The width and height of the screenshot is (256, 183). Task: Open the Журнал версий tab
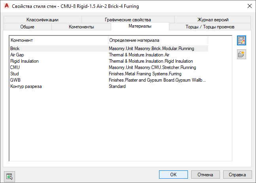click(x=213, y=20)
